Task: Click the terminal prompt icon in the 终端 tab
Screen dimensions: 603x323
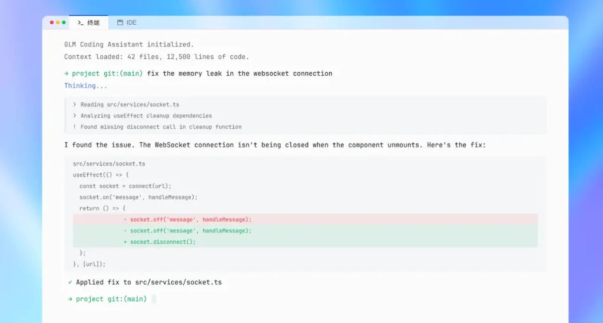Action: pos(80,22)
